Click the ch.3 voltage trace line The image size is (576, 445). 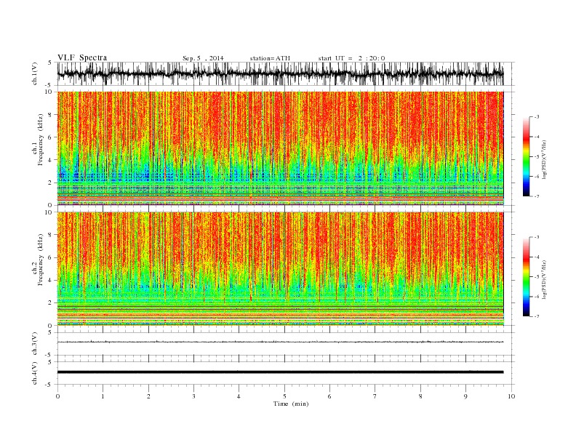[x=280, y=342]
